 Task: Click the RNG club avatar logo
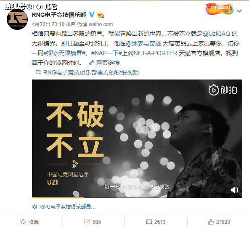click(x=17, y=19)
